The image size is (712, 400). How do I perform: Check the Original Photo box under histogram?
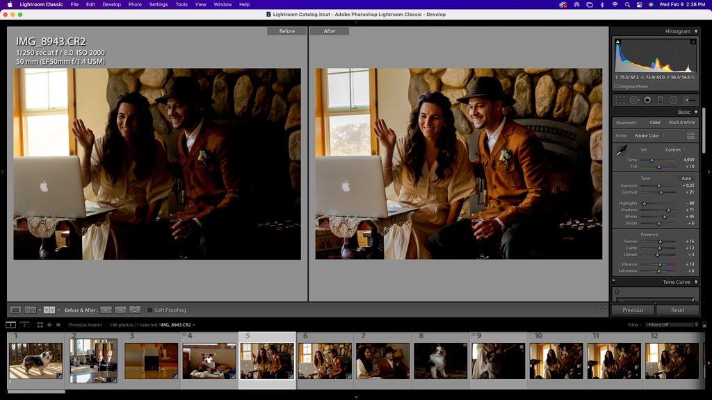617,86
